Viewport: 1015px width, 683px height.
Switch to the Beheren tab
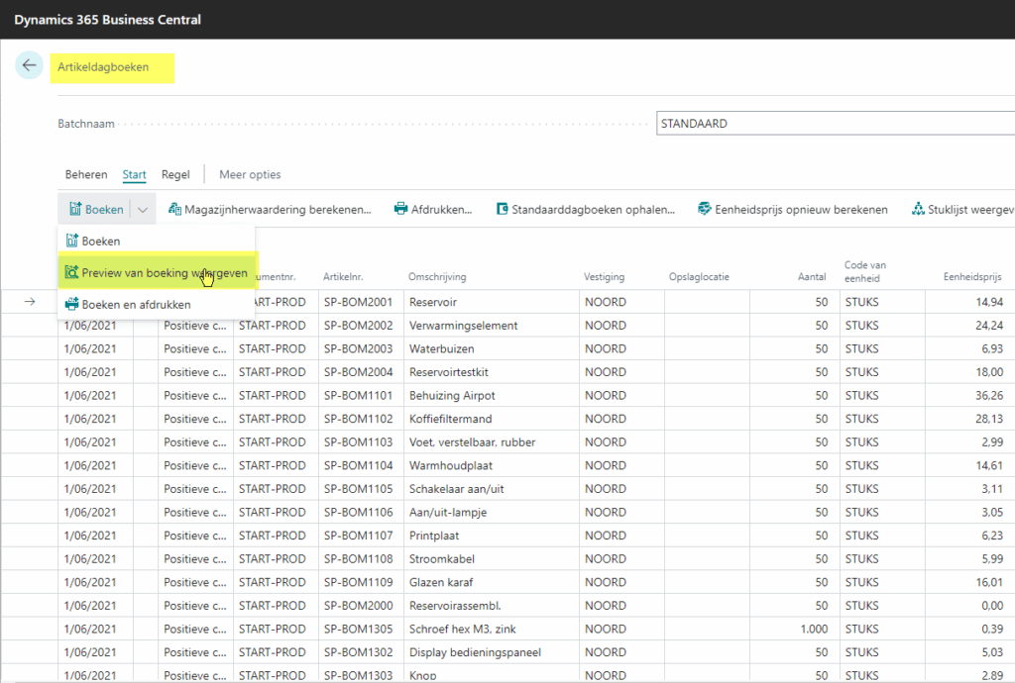(x=86, y=174)
